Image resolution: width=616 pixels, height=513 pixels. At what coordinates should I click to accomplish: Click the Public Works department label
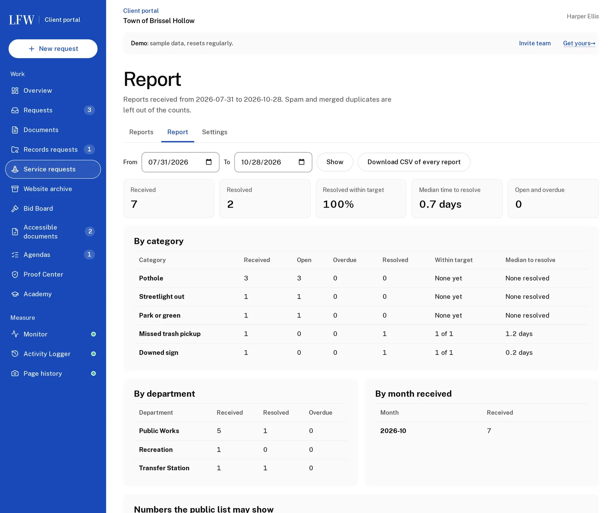pyautogui.click(x=159, y=431)
